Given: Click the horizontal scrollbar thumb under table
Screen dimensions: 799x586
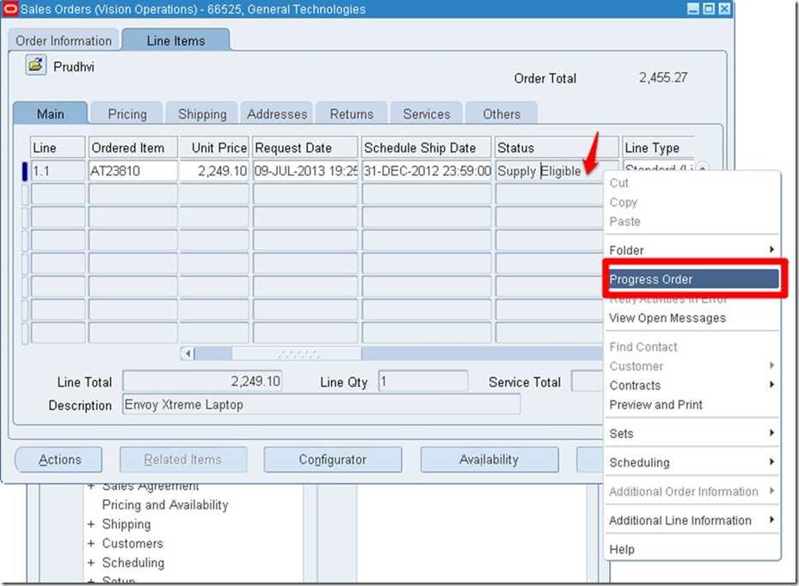Looking at the screenshot, I should click(297, 353).
